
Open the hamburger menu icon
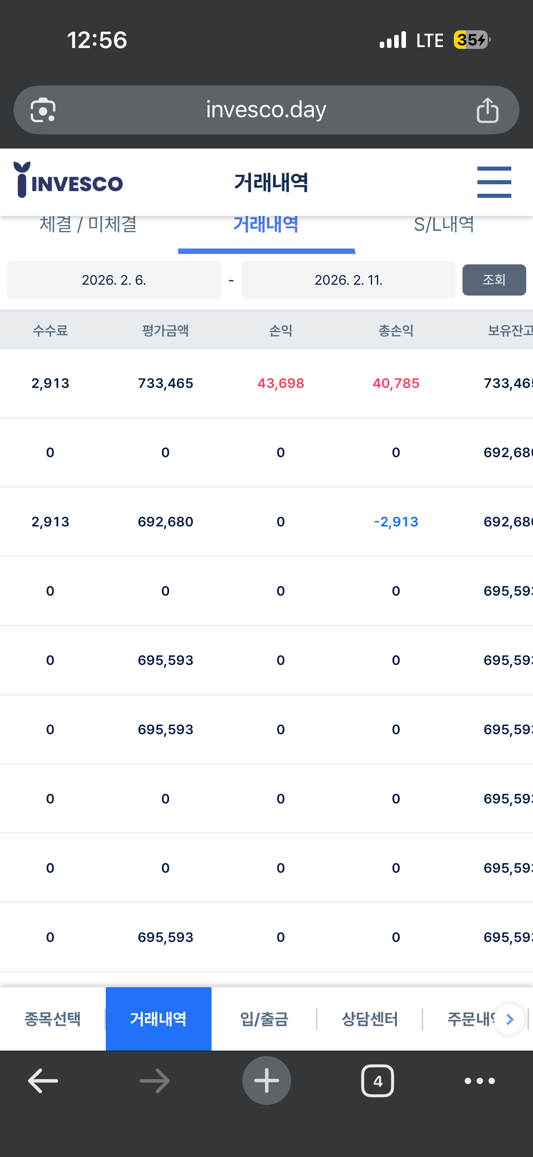[x=494, y=182]
